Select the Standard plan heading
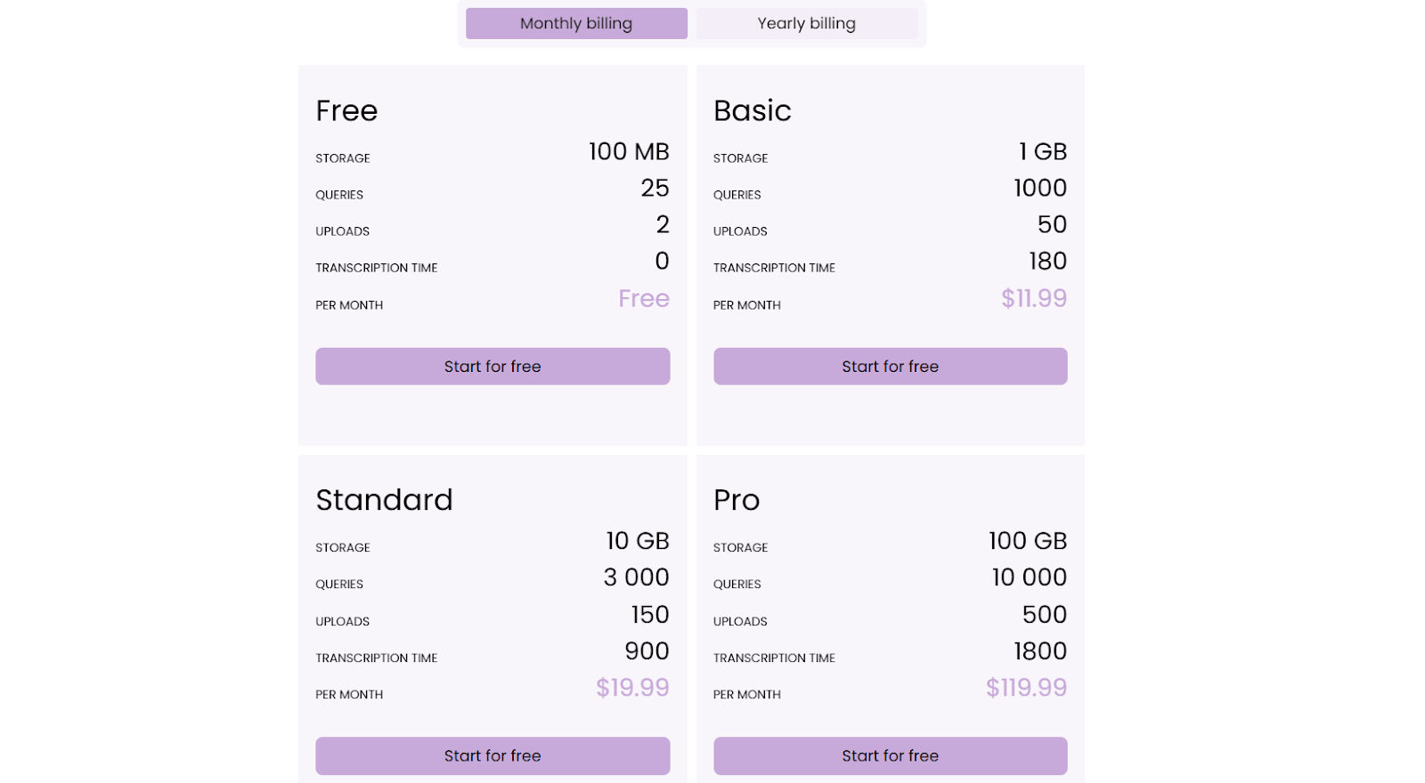 tap(384, 500)
